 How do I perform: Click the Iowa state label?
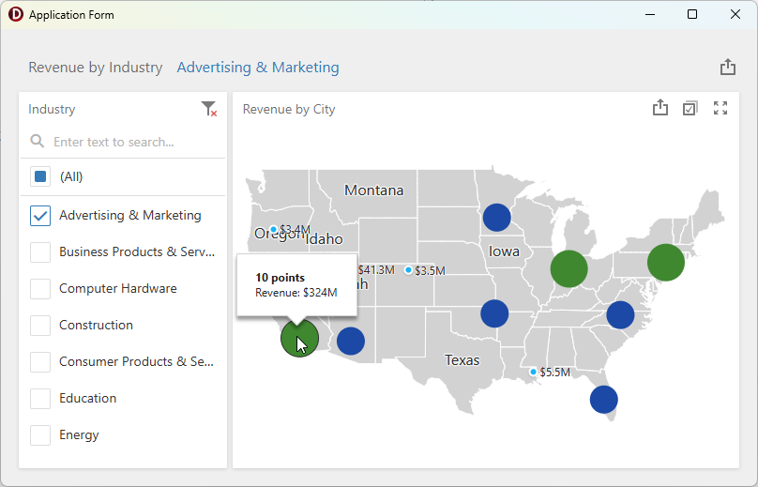click(504, 251)
